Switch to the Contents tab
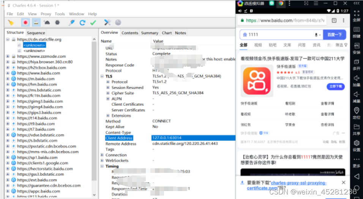 [129, 33]
